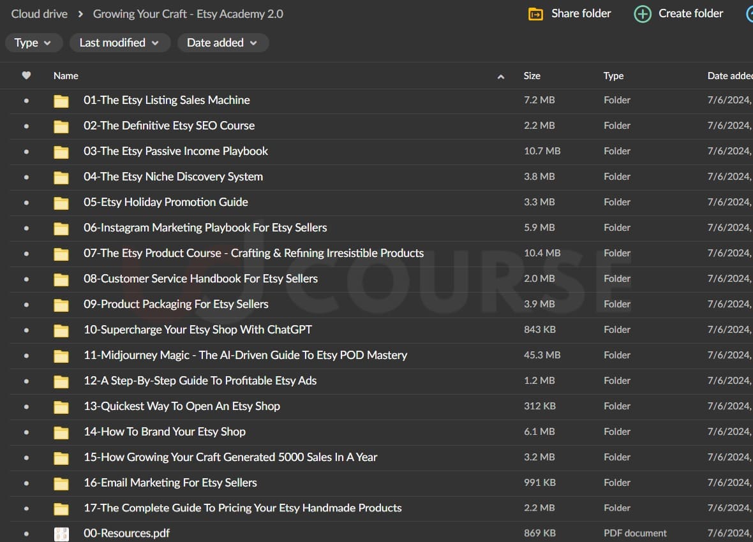Open the Type filter dropdown
Viewport: 753px width, 542px height.
[x=33, y=43]
